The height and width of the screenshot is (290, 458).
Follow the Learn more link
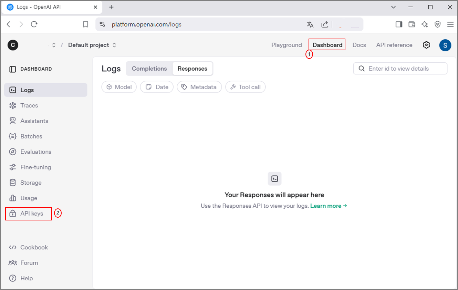click(329, 206)
